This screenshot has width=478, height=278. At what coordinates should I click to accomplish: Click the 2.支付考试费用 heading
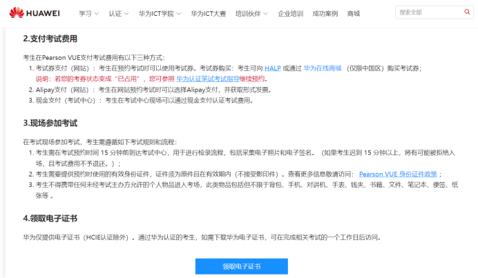(50, 39)
